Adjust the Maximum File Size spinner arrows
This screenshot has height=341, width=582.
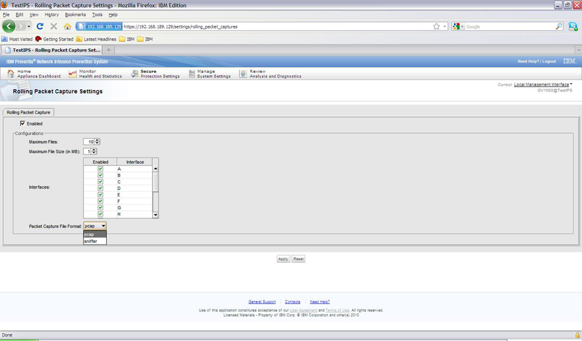coord(94,151)
